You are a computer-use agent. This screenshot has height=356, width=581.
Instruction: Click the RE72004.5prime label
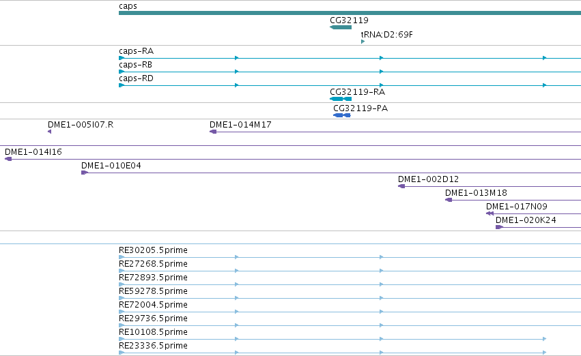pos(153,305)
